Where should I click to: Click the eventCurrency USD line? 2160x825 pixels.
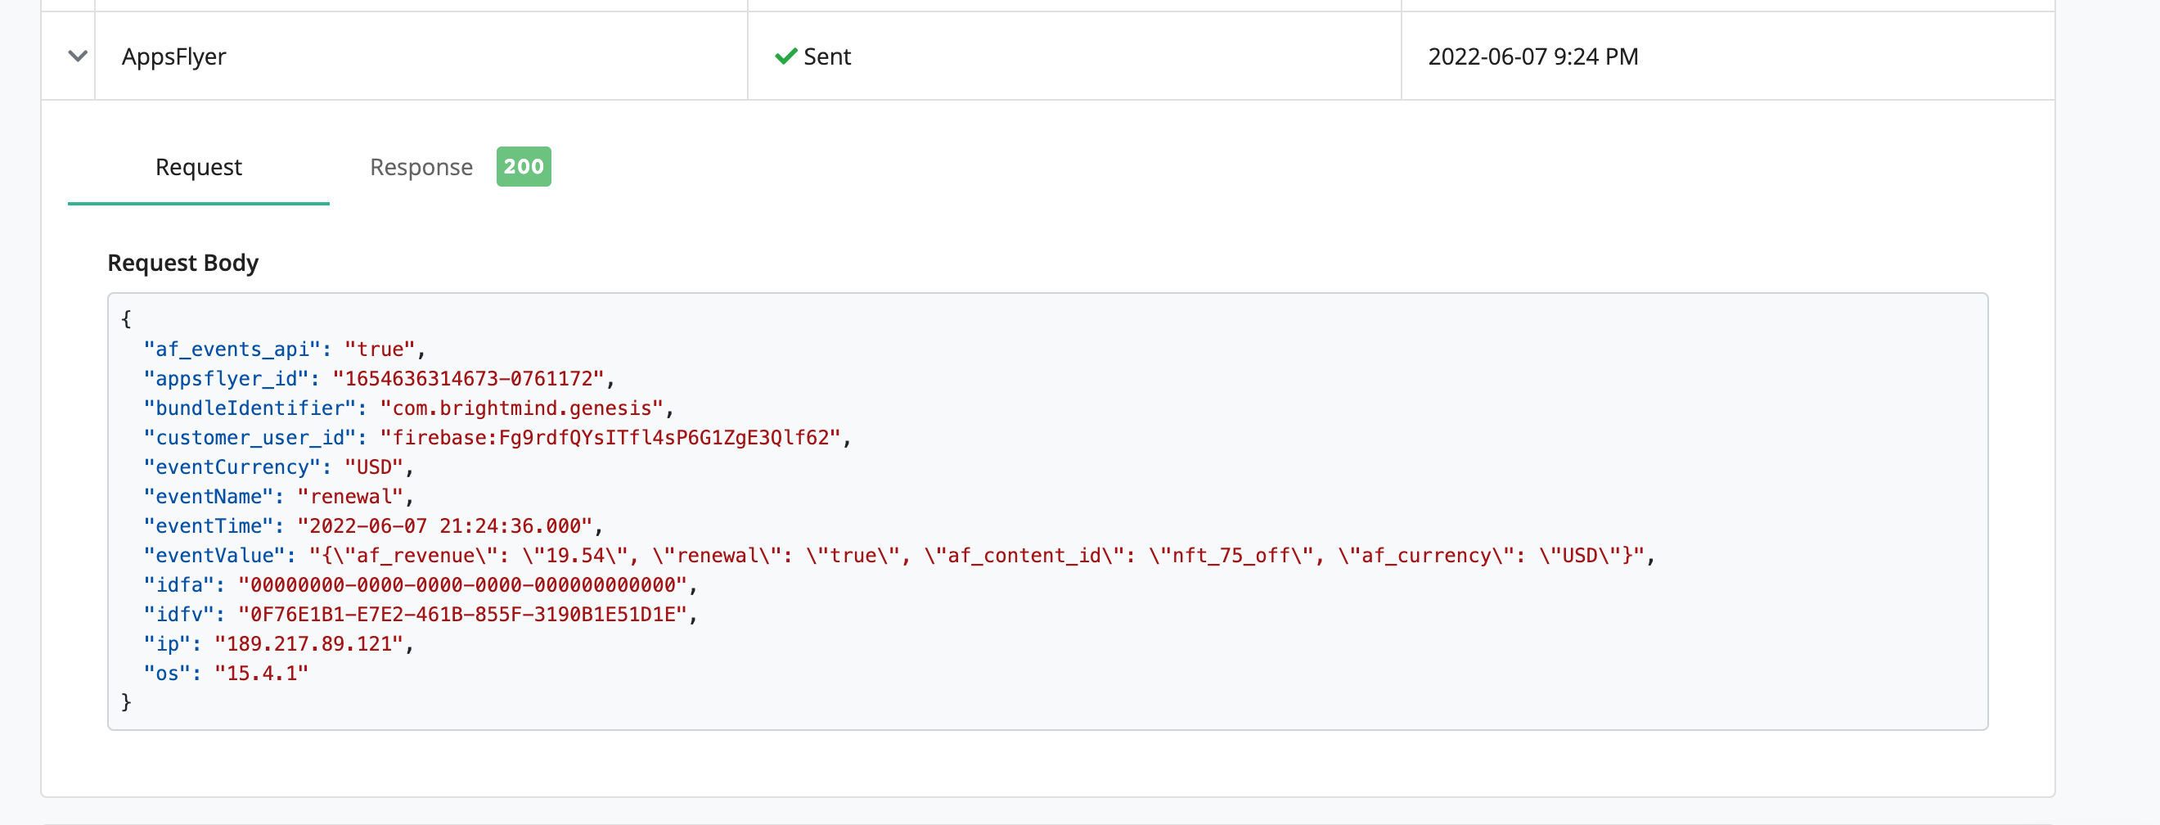pyautogui.click(x=278, y=467)
